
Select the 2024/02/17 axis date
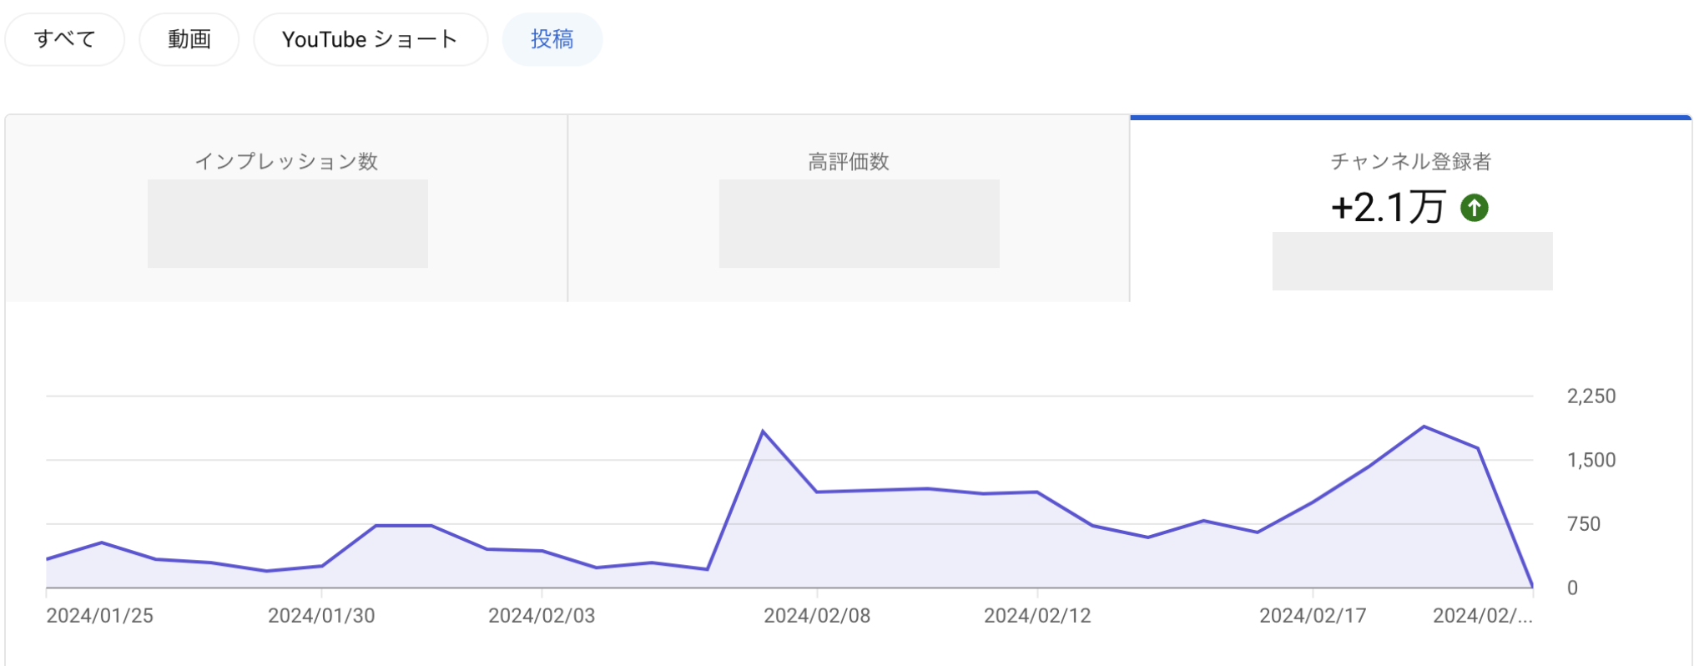1313,616
